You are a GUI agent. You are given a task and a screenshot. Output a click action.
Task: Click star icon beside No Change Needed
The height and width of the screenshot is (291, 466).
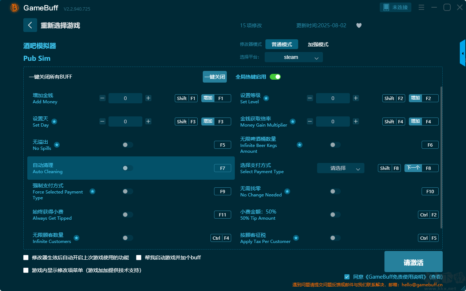287,191
